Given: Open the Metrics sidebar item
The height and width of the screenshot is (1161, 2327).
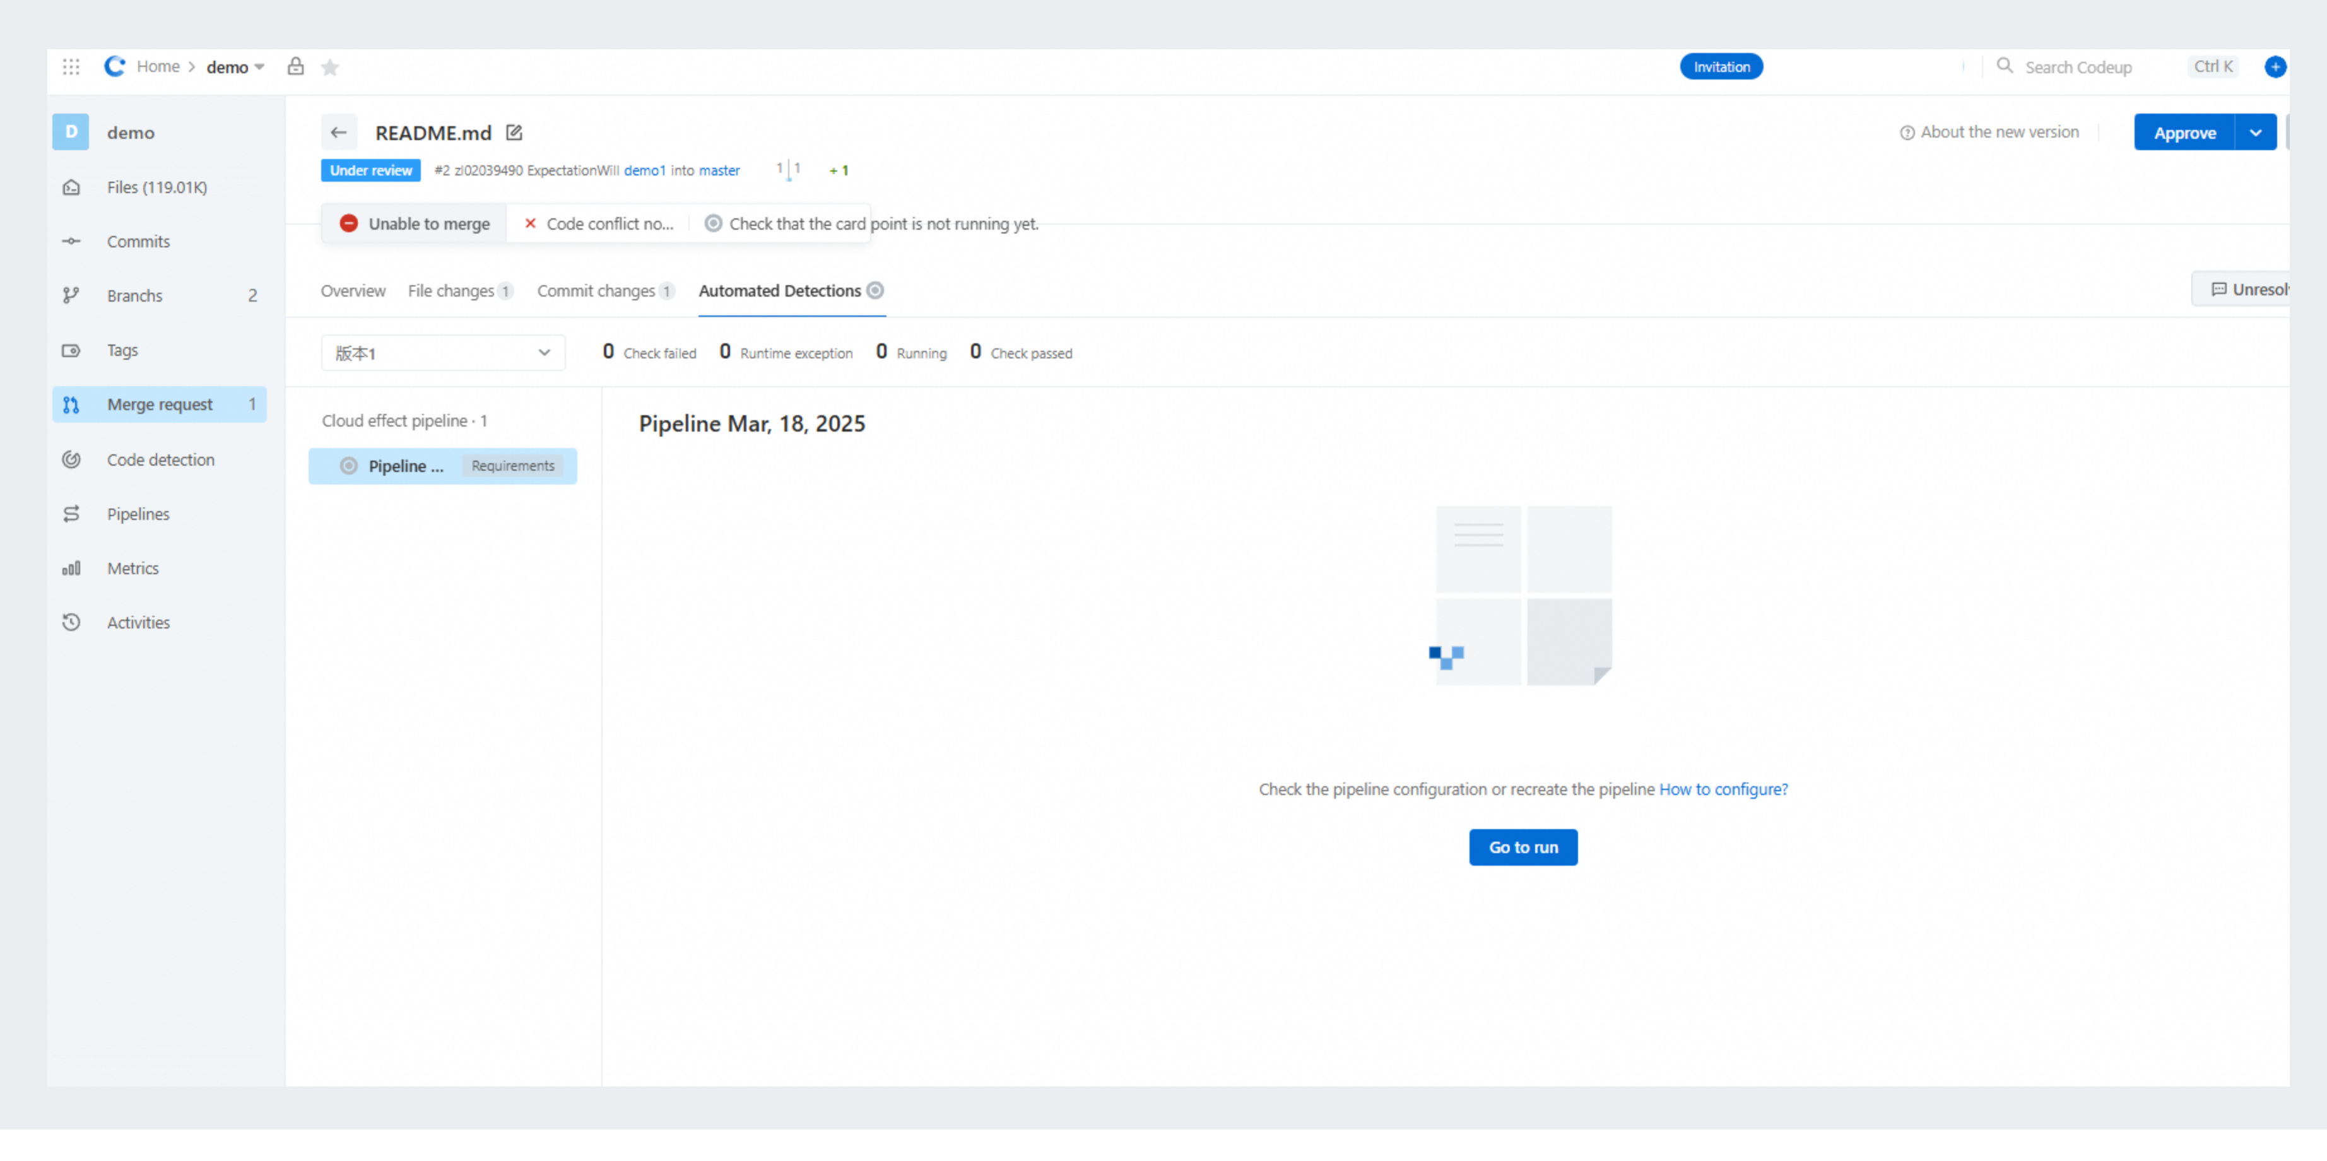Looking at the screenshot, I should point(132,569).
